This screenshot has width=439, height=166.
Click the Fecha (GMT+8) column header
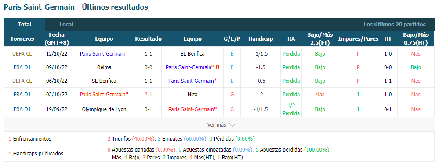point(57,39)
